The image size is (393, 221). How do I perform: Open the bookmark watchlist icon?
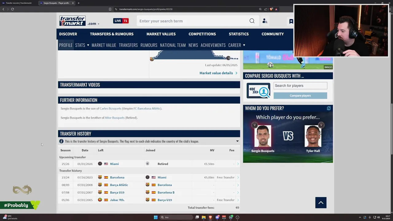pyautogui.click(x=291, y=21)
